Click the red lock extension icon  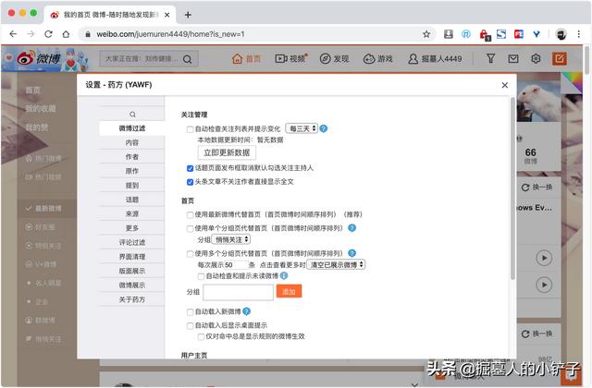point(484,35)
